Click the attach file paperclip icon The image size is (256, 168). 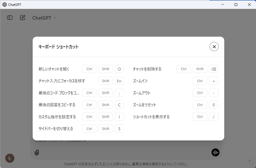(37, 152)
